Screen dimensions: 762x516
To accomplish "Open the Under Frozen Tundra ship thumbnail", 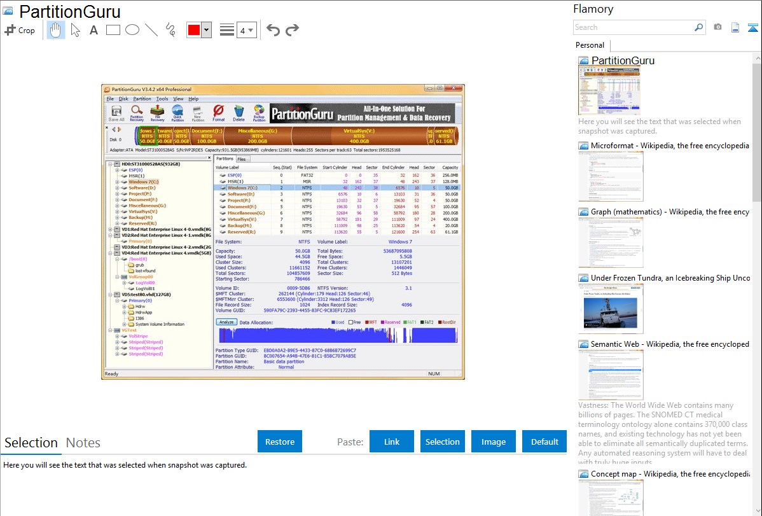I will tap(611, 309).
